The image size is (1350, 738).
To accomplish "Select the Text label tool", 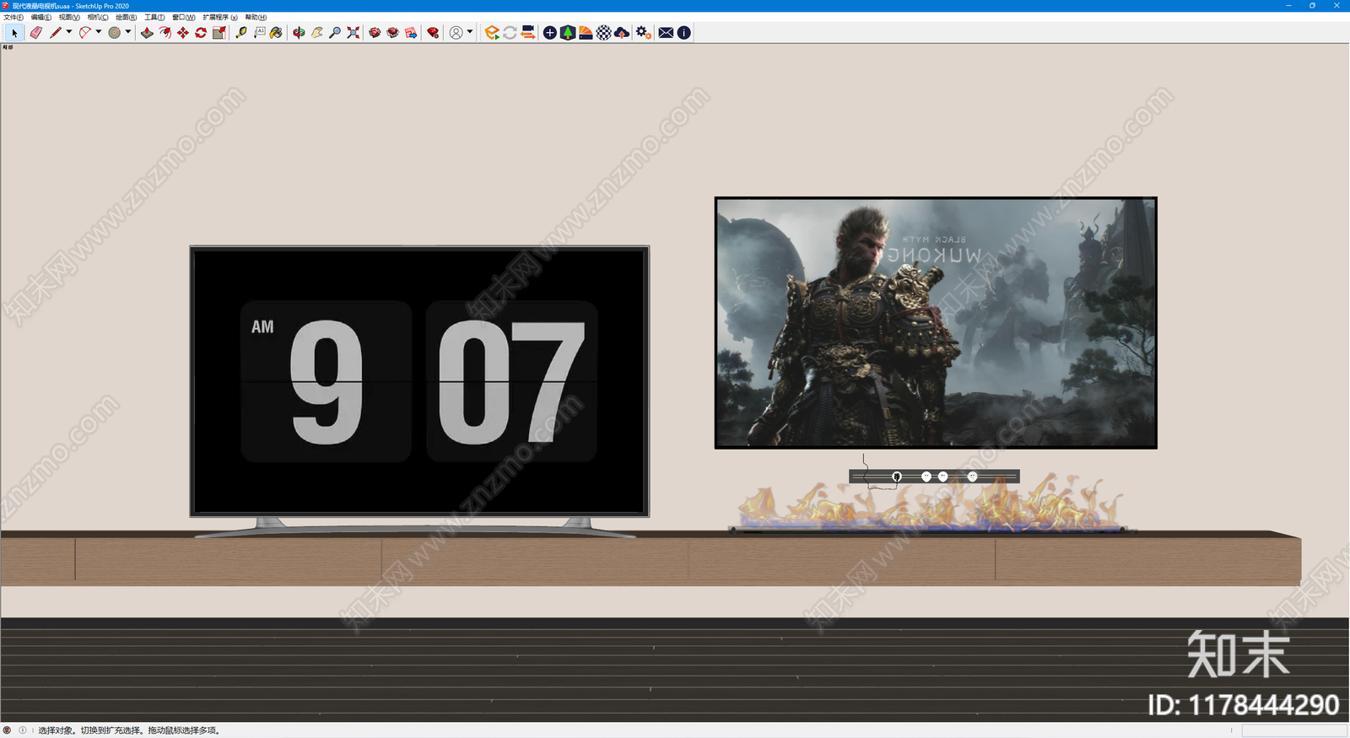I will point(259,33).
